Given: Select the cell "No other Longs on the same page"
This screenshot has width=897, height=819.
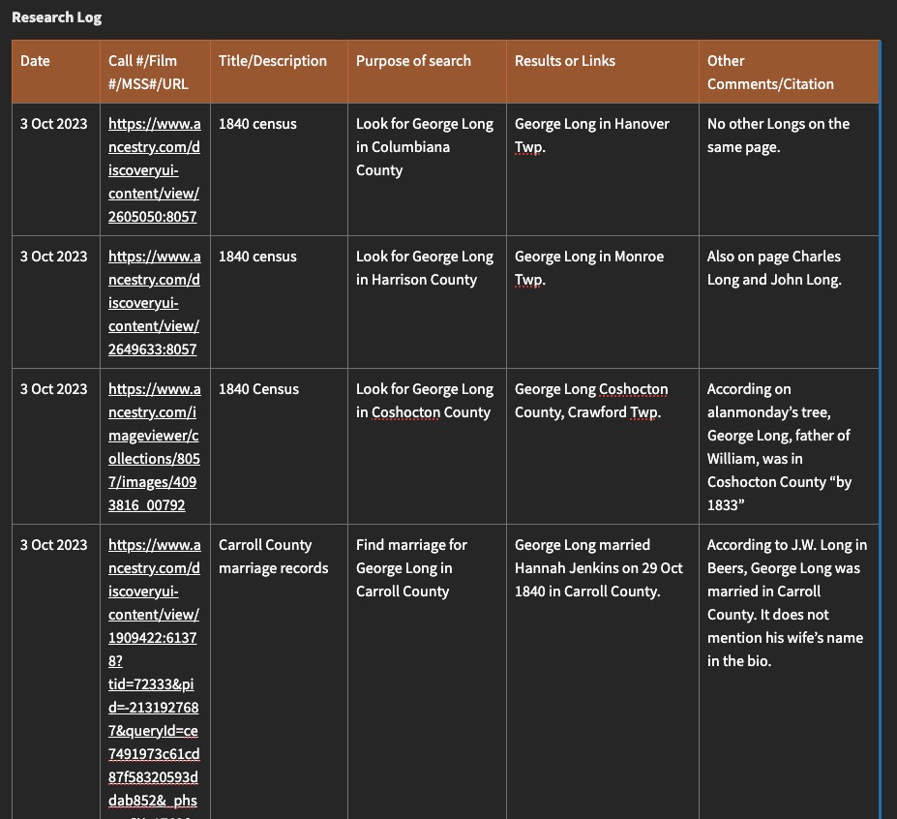Looking at the screenshot, I should pyautogui.click(x=778, y=136).
